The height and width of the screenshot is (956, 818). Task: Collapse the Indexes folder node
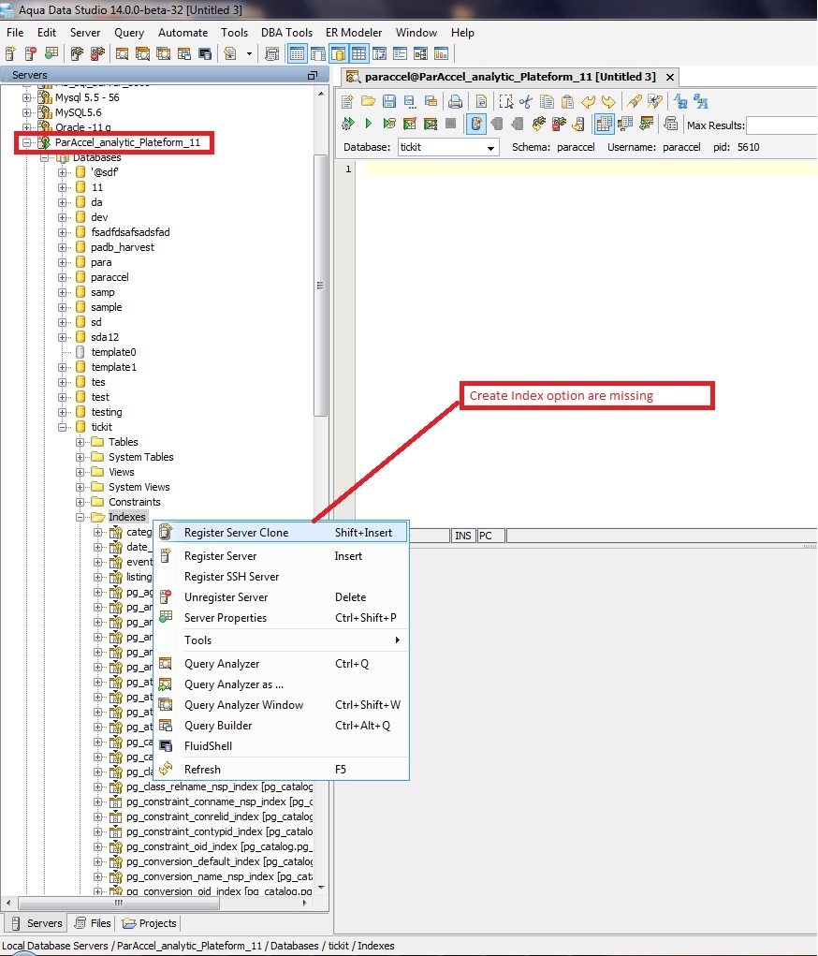[80, 517]
